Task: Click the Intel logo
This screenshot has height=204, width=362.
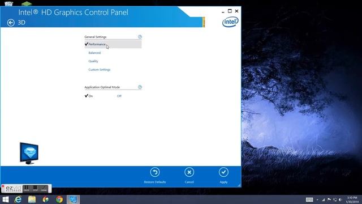Action: pyautogui.click(x=230, y=22)
